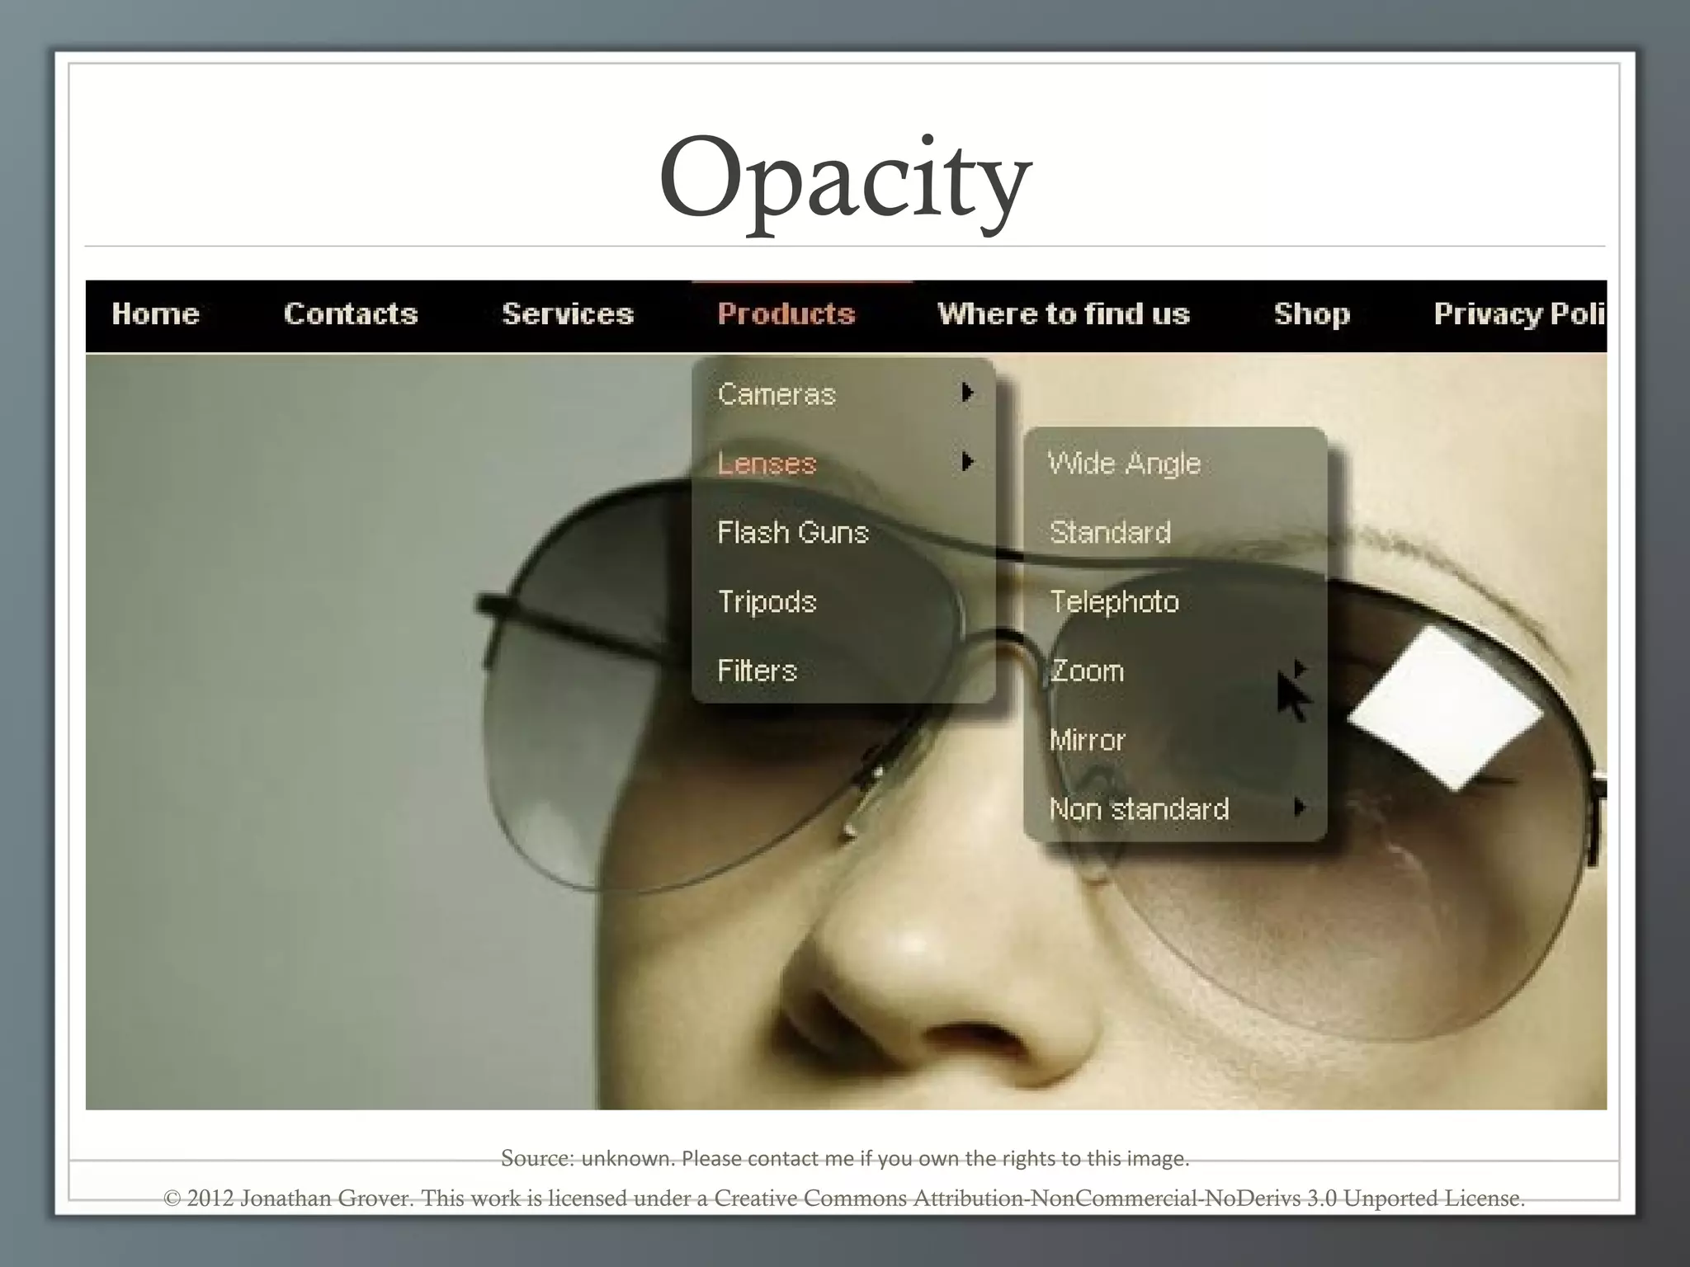1690x1267 pixels.
Task: Click the Privacy Policy nav item
Action: pyautogui.click(x=1518, y=314)
